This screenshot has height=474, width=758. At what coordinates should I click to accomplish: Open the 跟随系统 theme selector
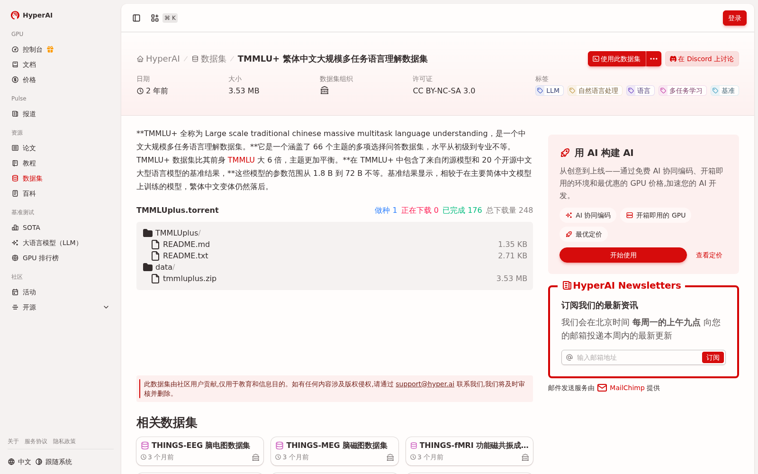pos(54,462)
